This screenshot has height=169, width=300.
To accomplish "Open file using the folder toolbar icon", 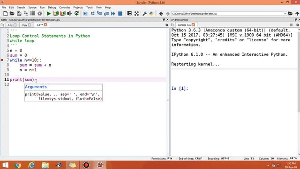I will pyautogui.click(x=12, y=14).
